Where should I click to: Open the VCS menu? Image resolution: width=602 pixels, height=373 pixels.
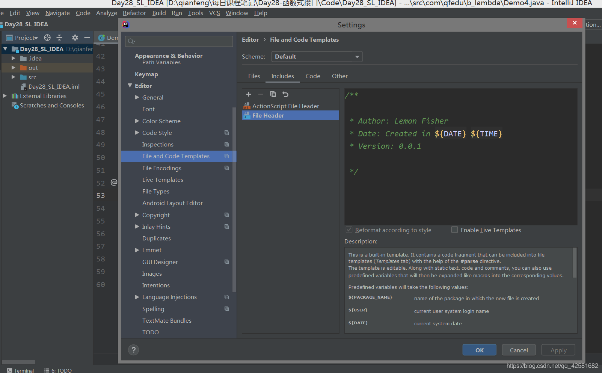tap(214, 13)
